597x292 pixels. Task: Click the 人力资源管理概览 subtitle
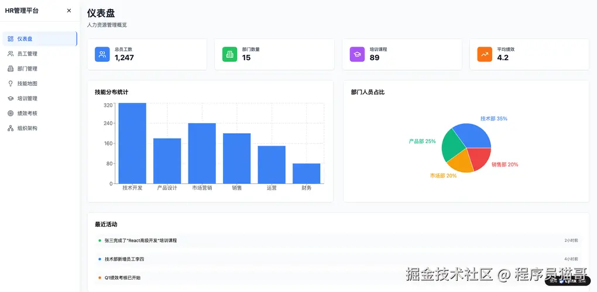(107, 25)
